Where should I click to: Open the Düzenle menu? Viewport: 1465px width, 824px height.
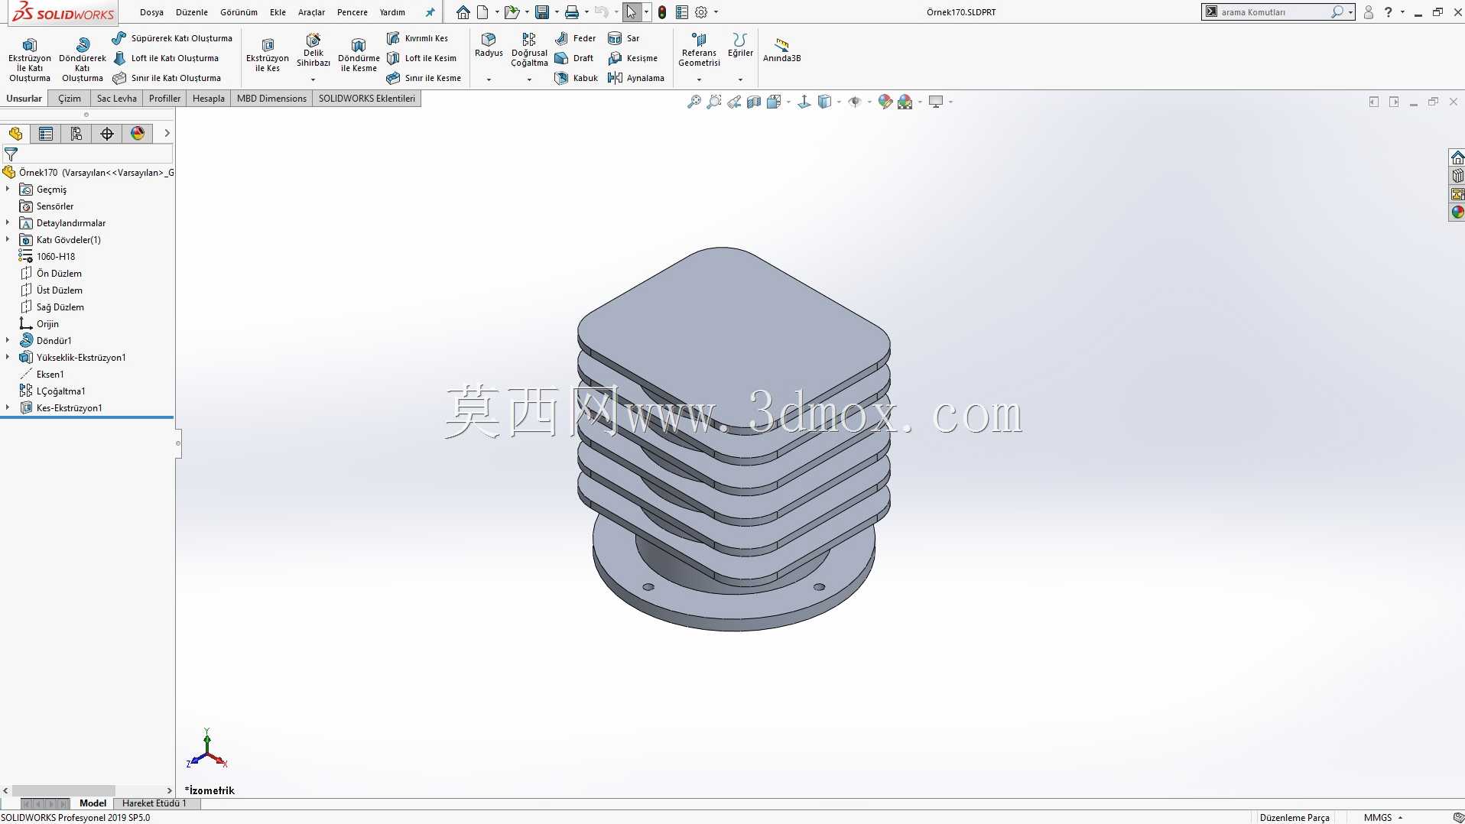coord(192,12)
